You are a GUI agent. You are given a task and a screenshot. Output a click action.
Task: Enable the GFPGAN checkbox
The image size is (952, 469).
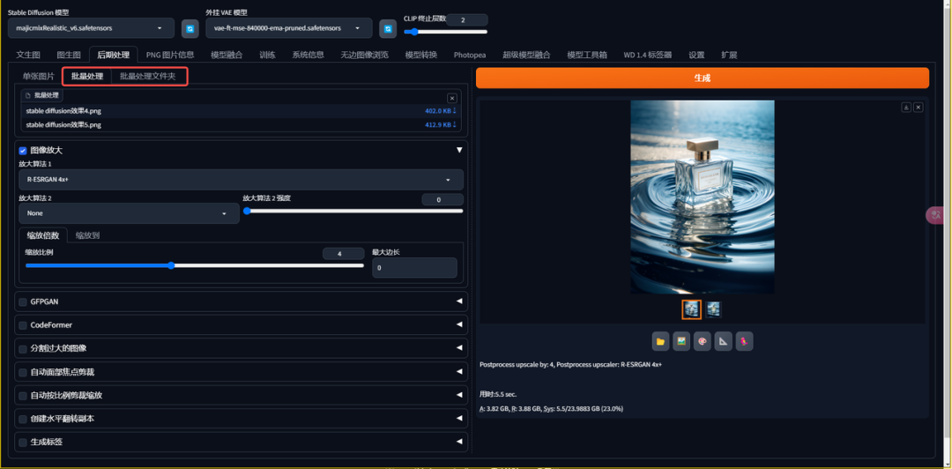click(23, 301)
